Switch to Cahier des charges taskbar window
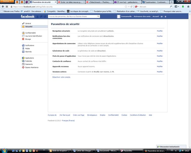 (83, 151)
